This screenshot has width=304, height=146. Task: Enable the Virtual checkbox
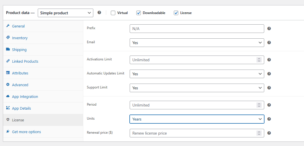pos(113,13)
